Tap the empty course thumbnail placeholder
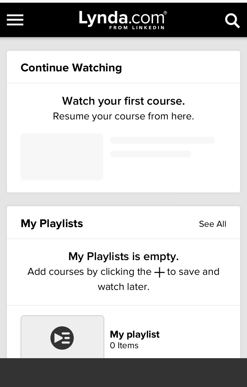This screenshot has width=247, height=387. pos(62,157)
